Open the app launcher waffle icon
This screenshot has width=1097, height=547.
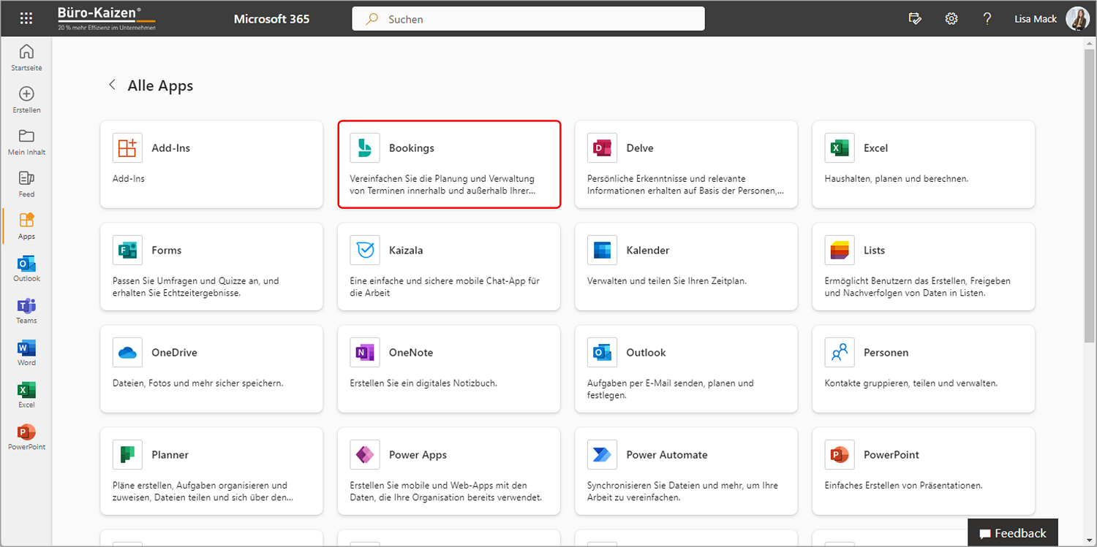tap(26, 19)
